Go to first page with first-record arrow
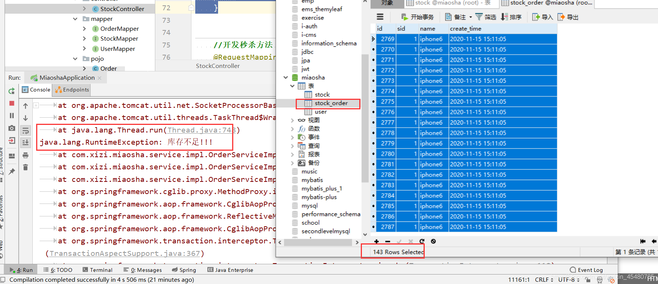 tap(643, 241)
